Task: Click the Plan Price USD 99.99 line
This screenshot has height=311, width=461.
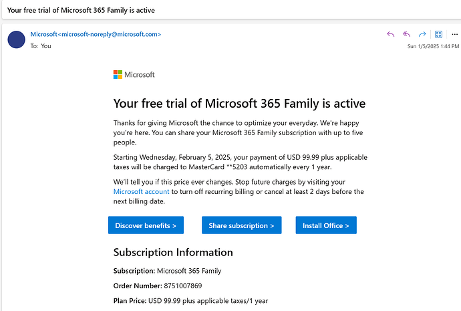Action: 191,301
